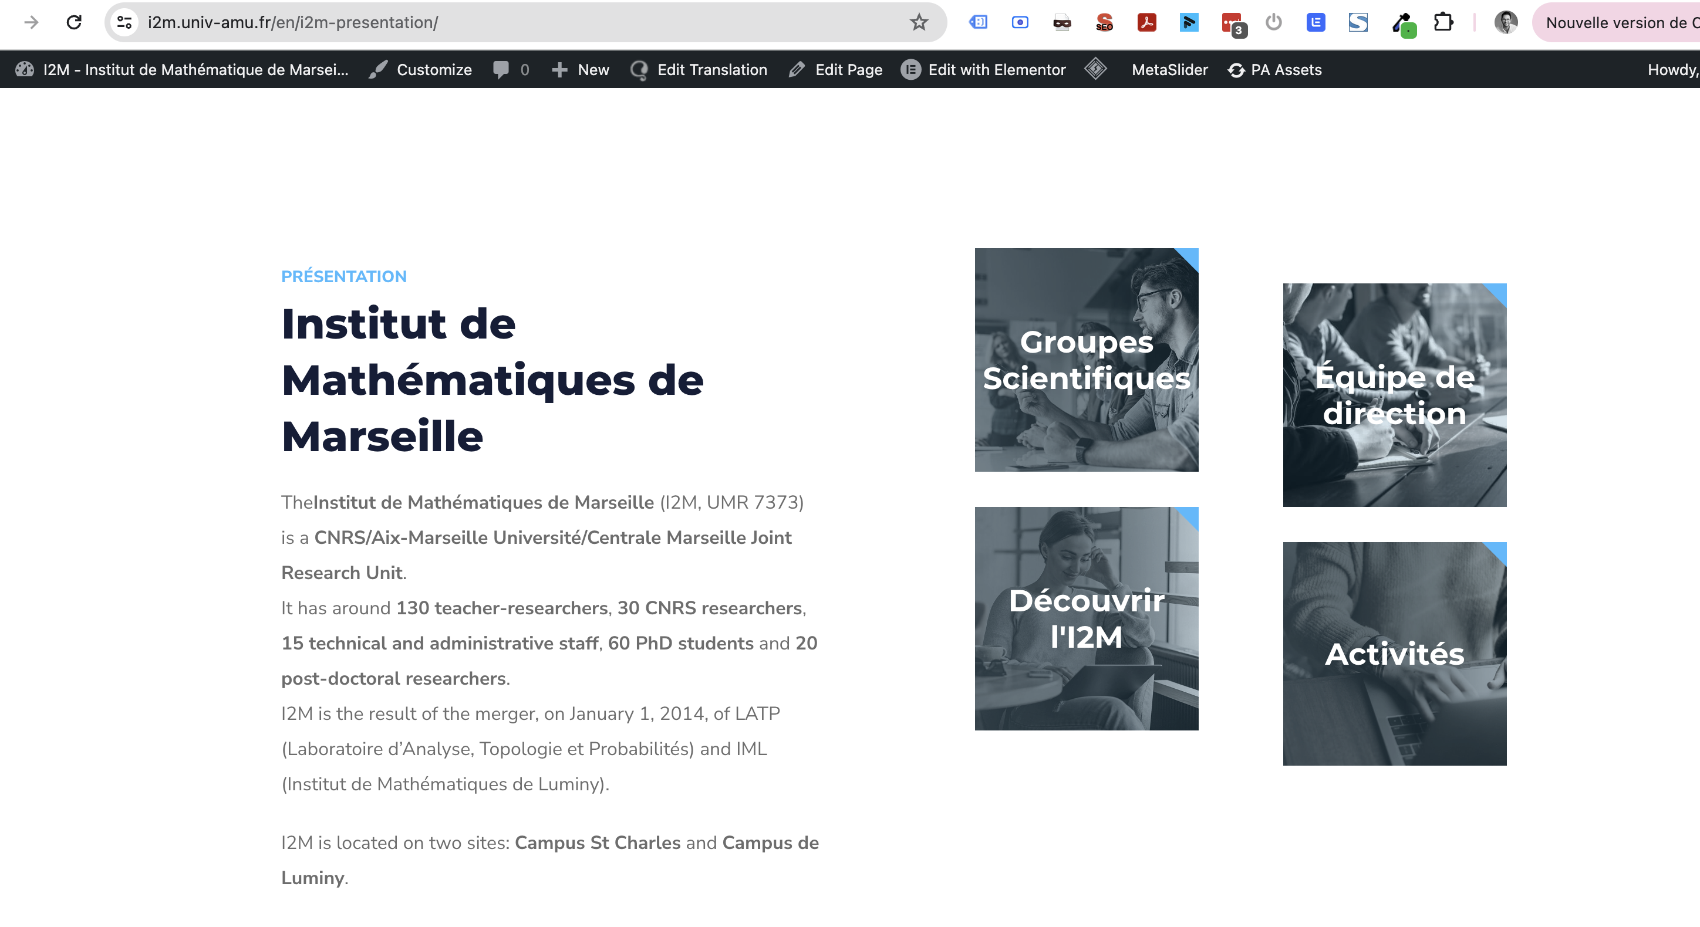
Task: Open the Chrome profile avatar
Action: [x=1505, y=22]
